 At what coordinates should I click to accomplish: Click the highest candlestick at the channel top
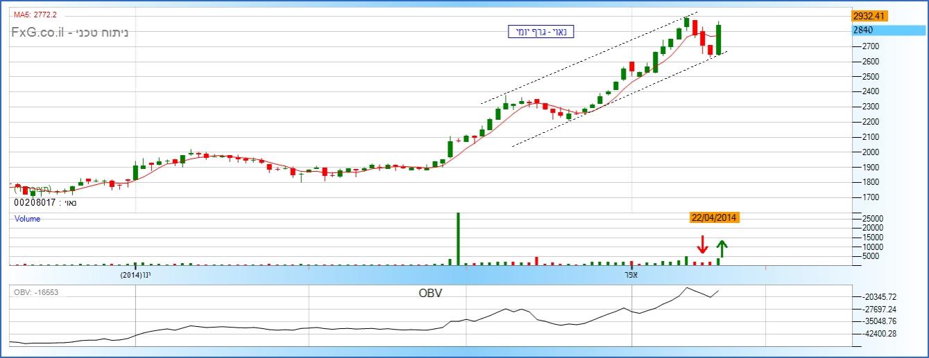click(686, 22)
